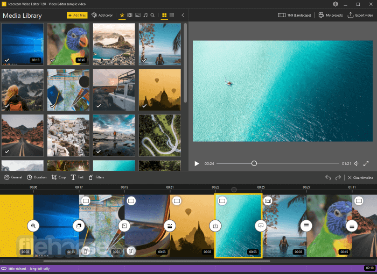
Task: Expand preview to full screen
Action: coord(366,164)
